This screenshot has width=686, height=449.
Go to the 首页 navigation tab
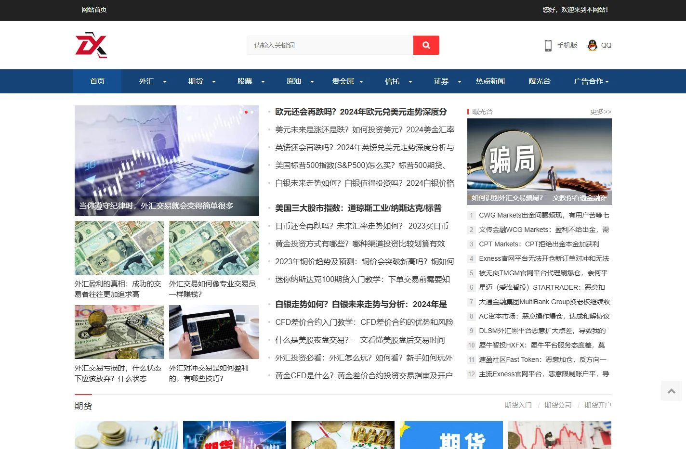point(97,81)
